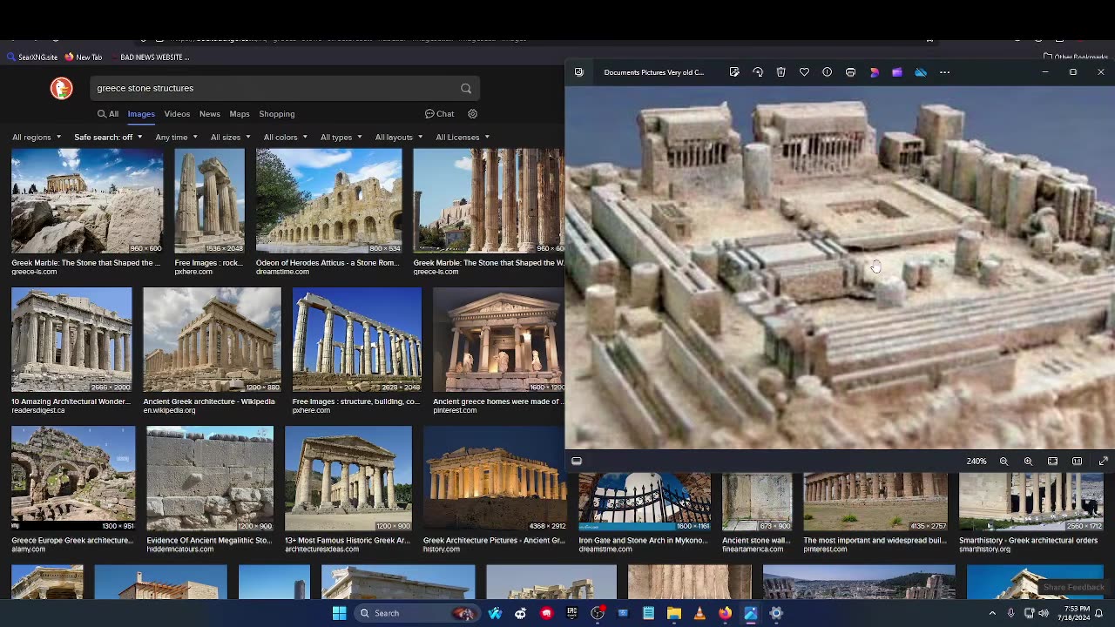Open 13+ Most Famous Historic Greek thumbnail
The width and height of the screenshot is (1115, 627).
[348, 478]
